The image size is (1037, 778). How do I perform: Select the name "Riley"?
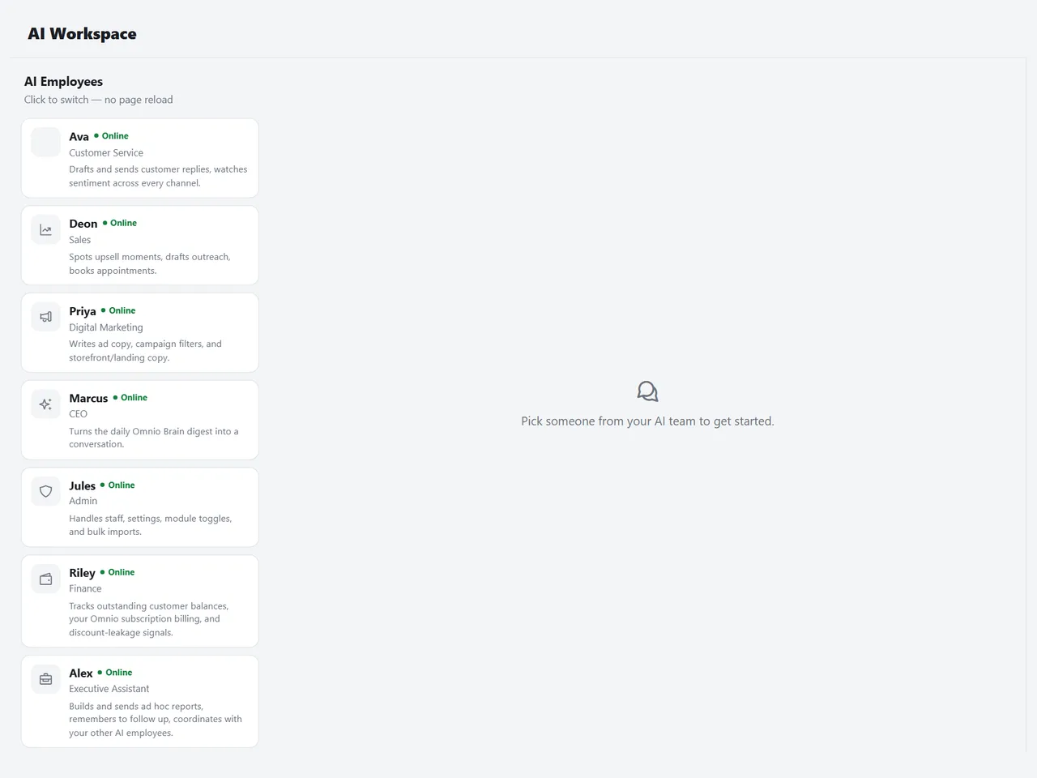pyautogui.click(x=82, y=573)
